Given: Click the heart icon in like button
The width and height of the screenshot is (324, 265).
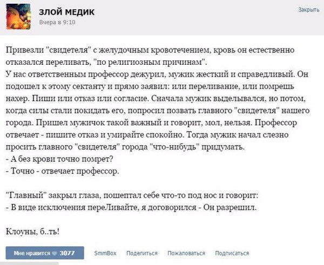Looking at the screenshot, I should (55, 253).
